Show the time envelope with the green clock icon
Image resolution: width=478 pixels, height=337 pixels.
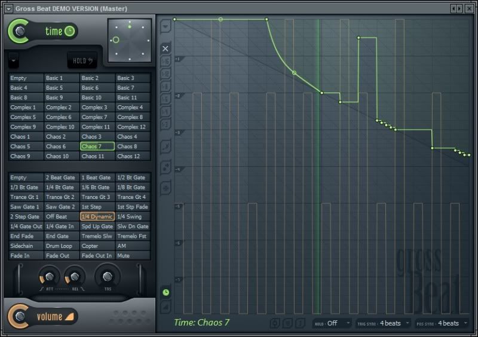click(166, 292)
